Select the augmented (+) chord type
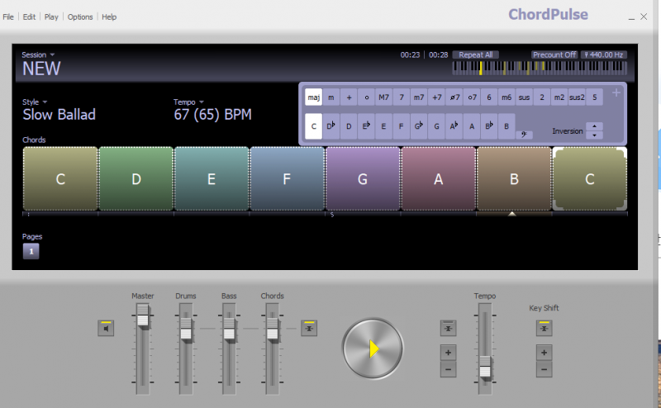The width and height of the screenshot is (661, 408). pos(349,97)
